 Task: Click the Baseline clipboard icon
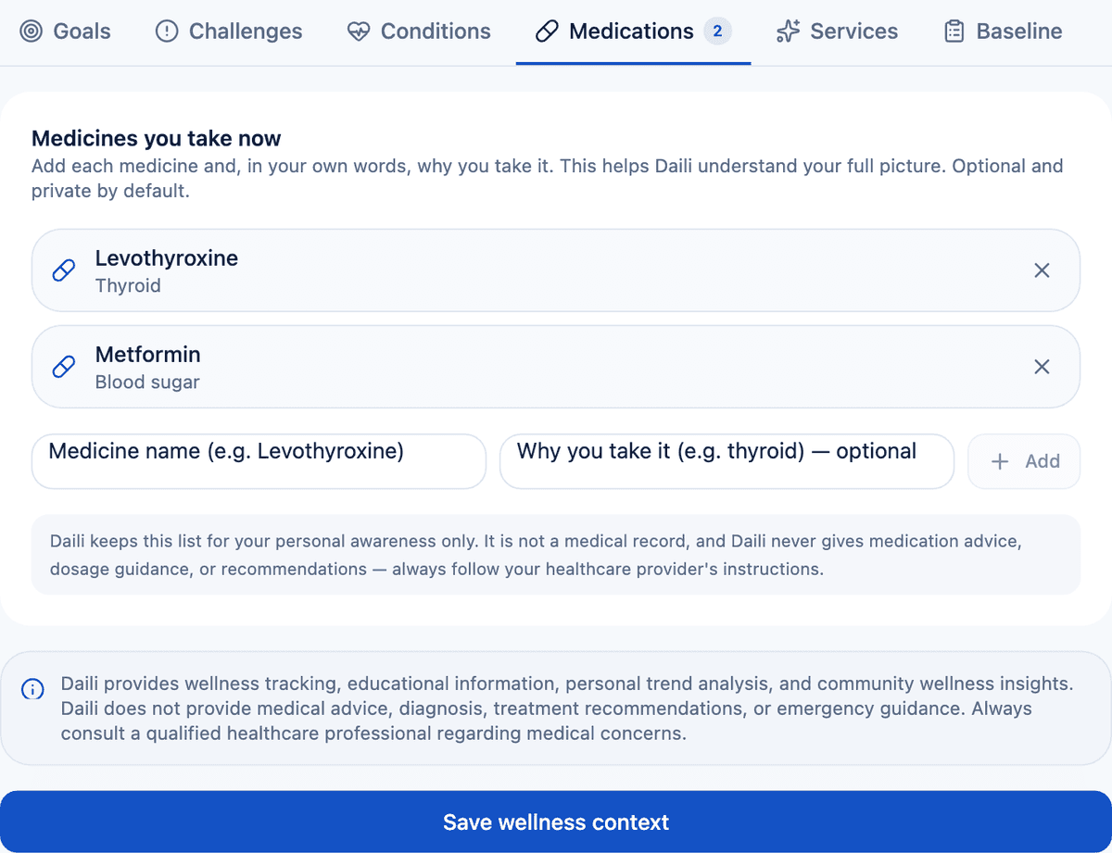[954, 31]
